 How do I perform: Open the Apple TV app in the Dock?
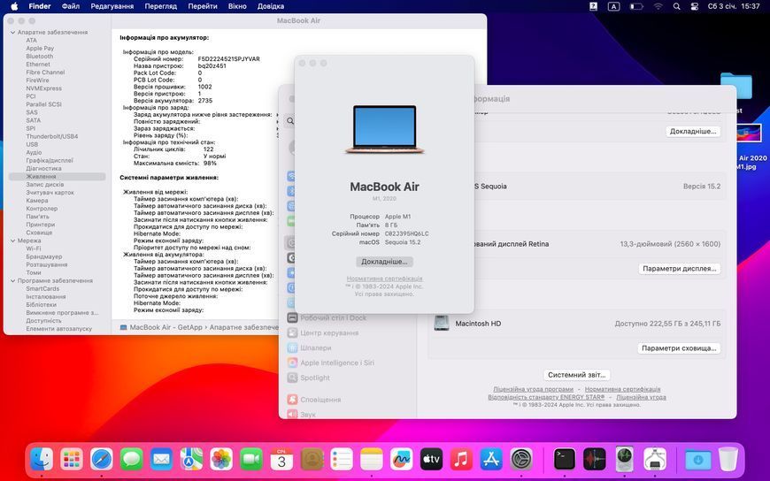(431, 460)
